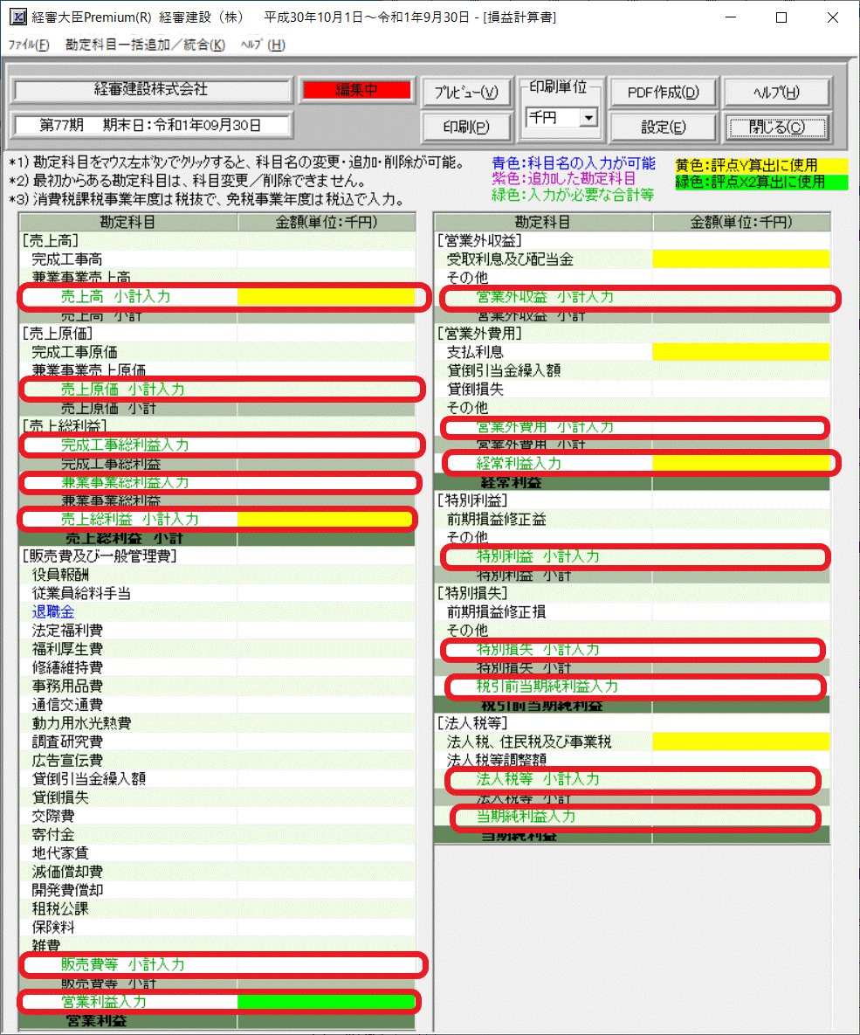Image resolution: width=860 pixels, height=1035 pixels.
Task: Click the 開発費償却 account row
Action: click(217, 890)
